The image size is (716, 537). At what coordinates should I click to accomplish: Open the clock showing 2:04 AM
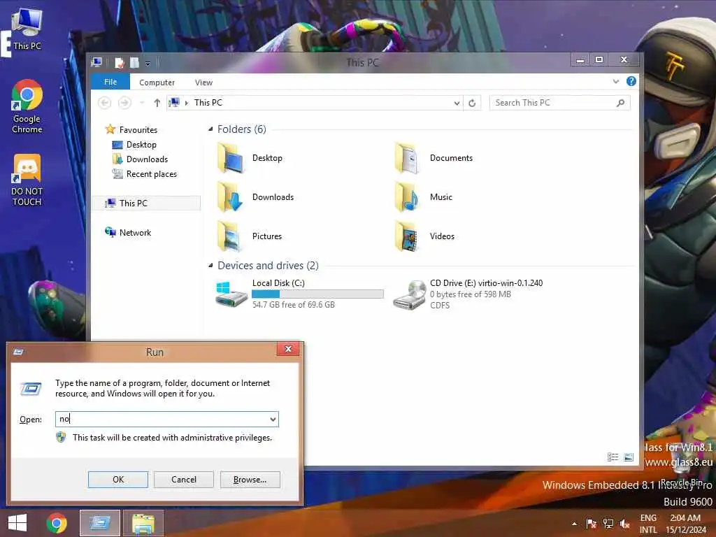(685, 524)
